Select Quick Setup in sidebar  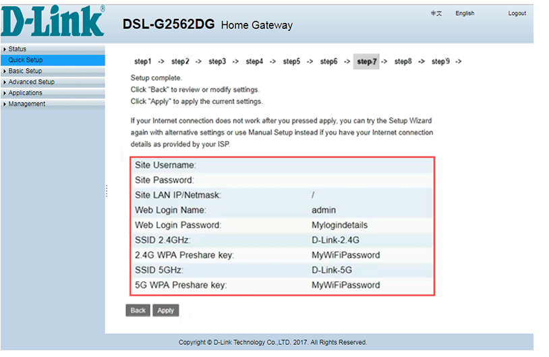[x=53, y=60]
